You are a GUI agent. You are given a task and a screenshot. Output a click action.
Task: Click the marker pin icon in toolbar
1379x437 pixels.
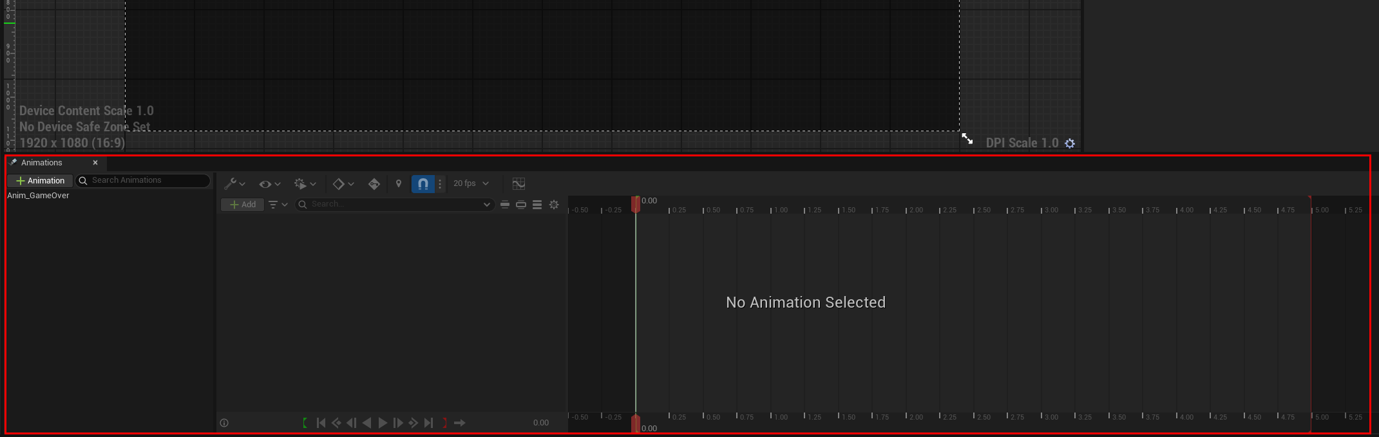click(399, 184)
